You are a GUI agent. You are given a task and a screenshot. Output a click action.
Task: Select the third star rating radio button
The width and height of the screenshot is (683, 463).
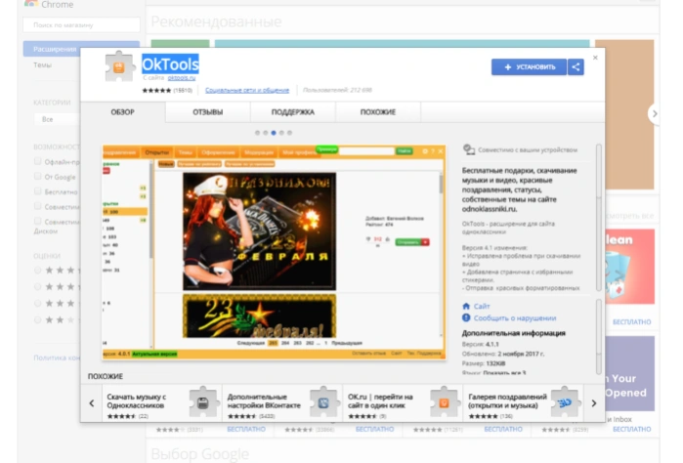[38, 304]
